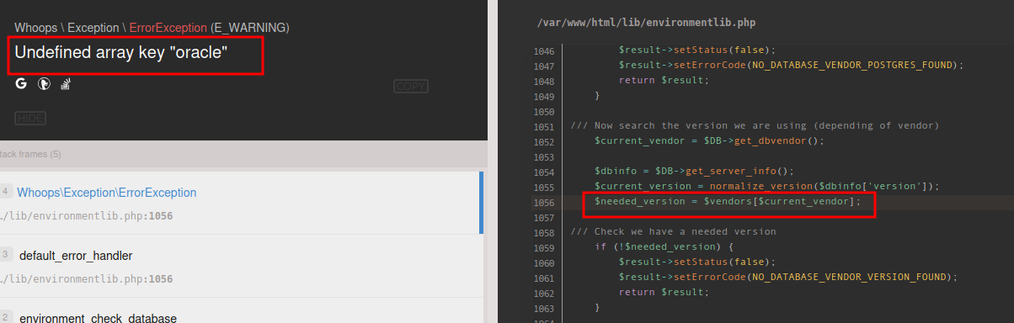Viewport: 1014px width, 323px height.
Task: Search the error on Stack Overflow icon
Action: tap(65, 84)
